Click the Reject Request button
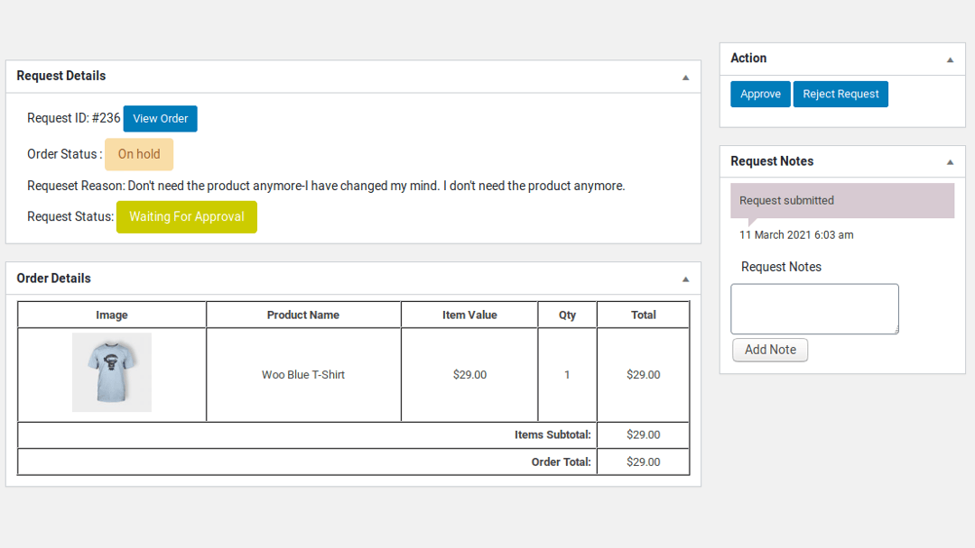 tap(840, 95)
